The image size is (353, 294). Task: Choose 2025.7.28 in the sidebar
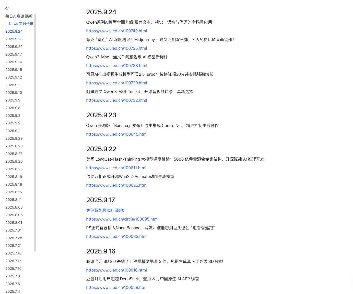[14, 238]
